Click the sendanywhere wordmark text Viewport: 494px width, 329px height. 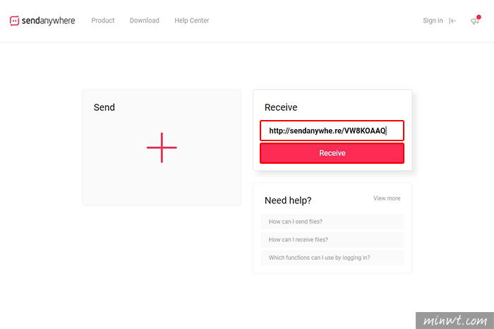[x=48, y=20]
